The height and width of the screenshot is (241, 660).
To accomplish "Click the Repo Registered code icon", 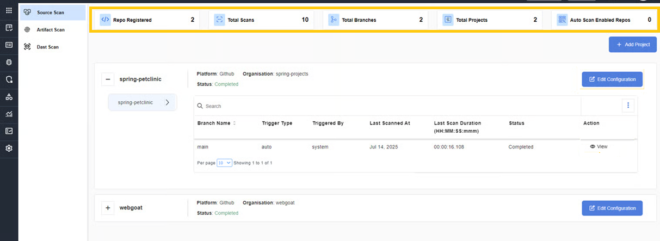I will pos(105,20).
